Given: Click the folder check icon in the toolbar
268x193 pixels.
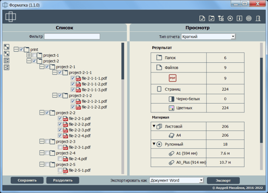Looking at the screenshot, I should tap(212, 19).
